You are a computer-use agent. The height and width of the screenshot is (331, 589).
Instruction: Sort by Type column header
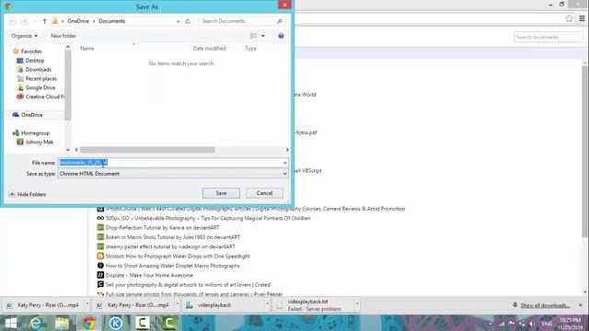pyautogui.click(x=250, y=49)
